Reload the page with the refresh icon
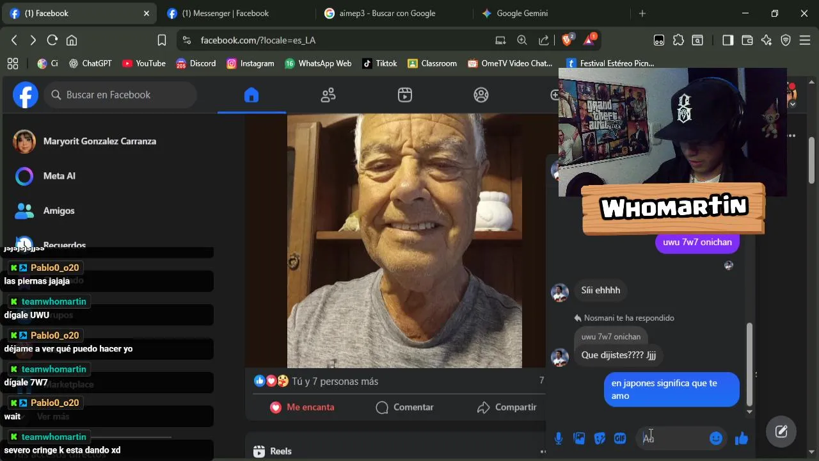Screen dimensions: 819x461 pyautogui.click(x=52, y=40)
